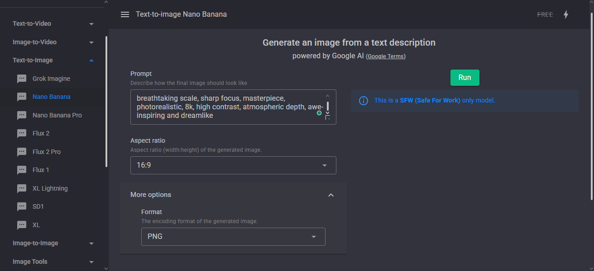Select Flux 2 Pro in sidebar
594x271 pixels.
pos(47,152)
